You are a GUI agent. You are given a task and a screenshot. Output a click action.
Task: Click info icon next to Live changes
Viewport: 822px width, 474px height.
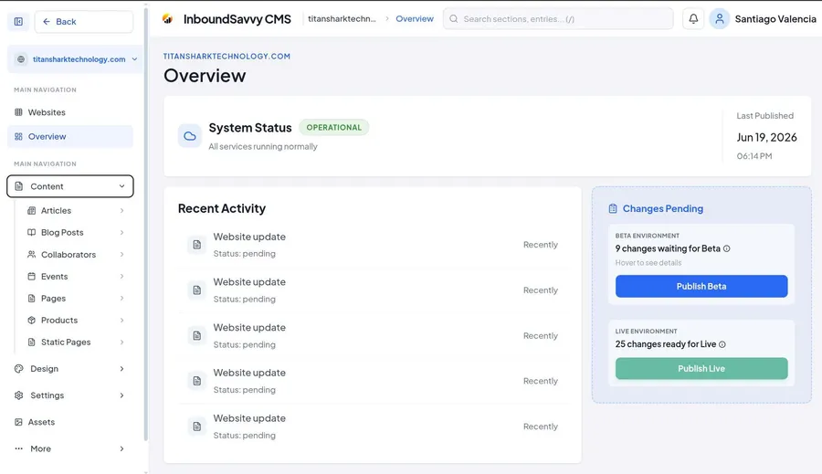[722, 344]
